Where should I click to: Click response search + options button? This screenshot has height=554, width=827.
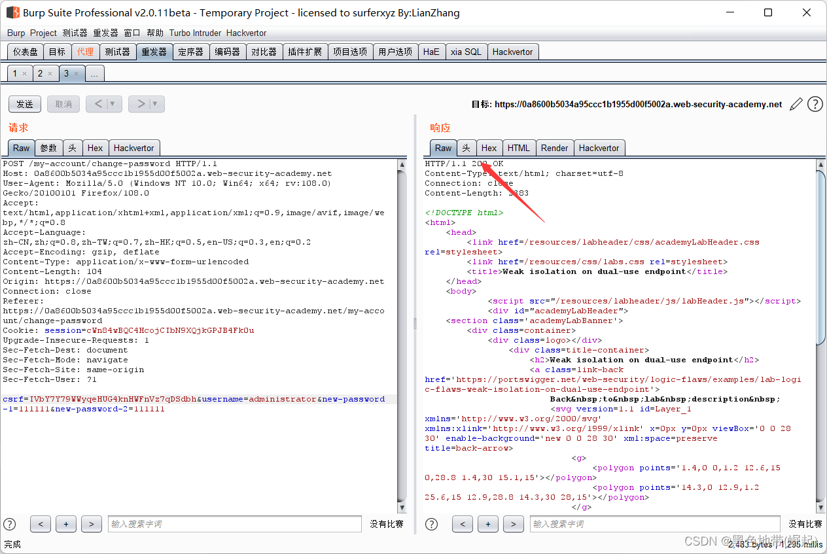click(488, 524)
